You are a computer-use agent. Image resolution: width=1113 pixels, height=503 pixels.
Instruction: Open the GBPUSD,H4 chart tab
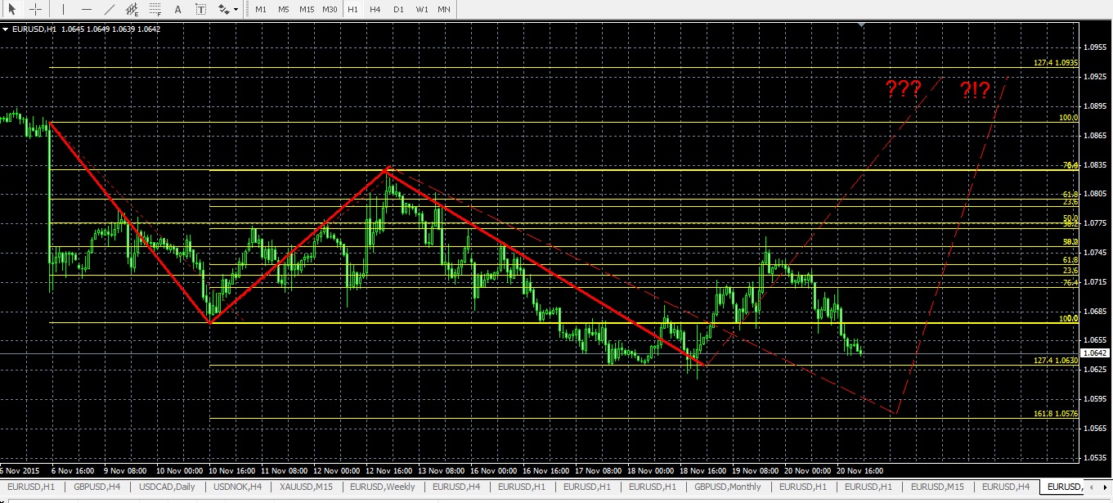point(97,487)
